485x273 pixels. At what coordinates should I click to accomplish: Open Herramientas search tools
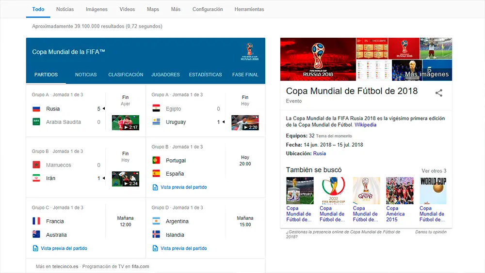pyautogui.click(x=249, y=9)
